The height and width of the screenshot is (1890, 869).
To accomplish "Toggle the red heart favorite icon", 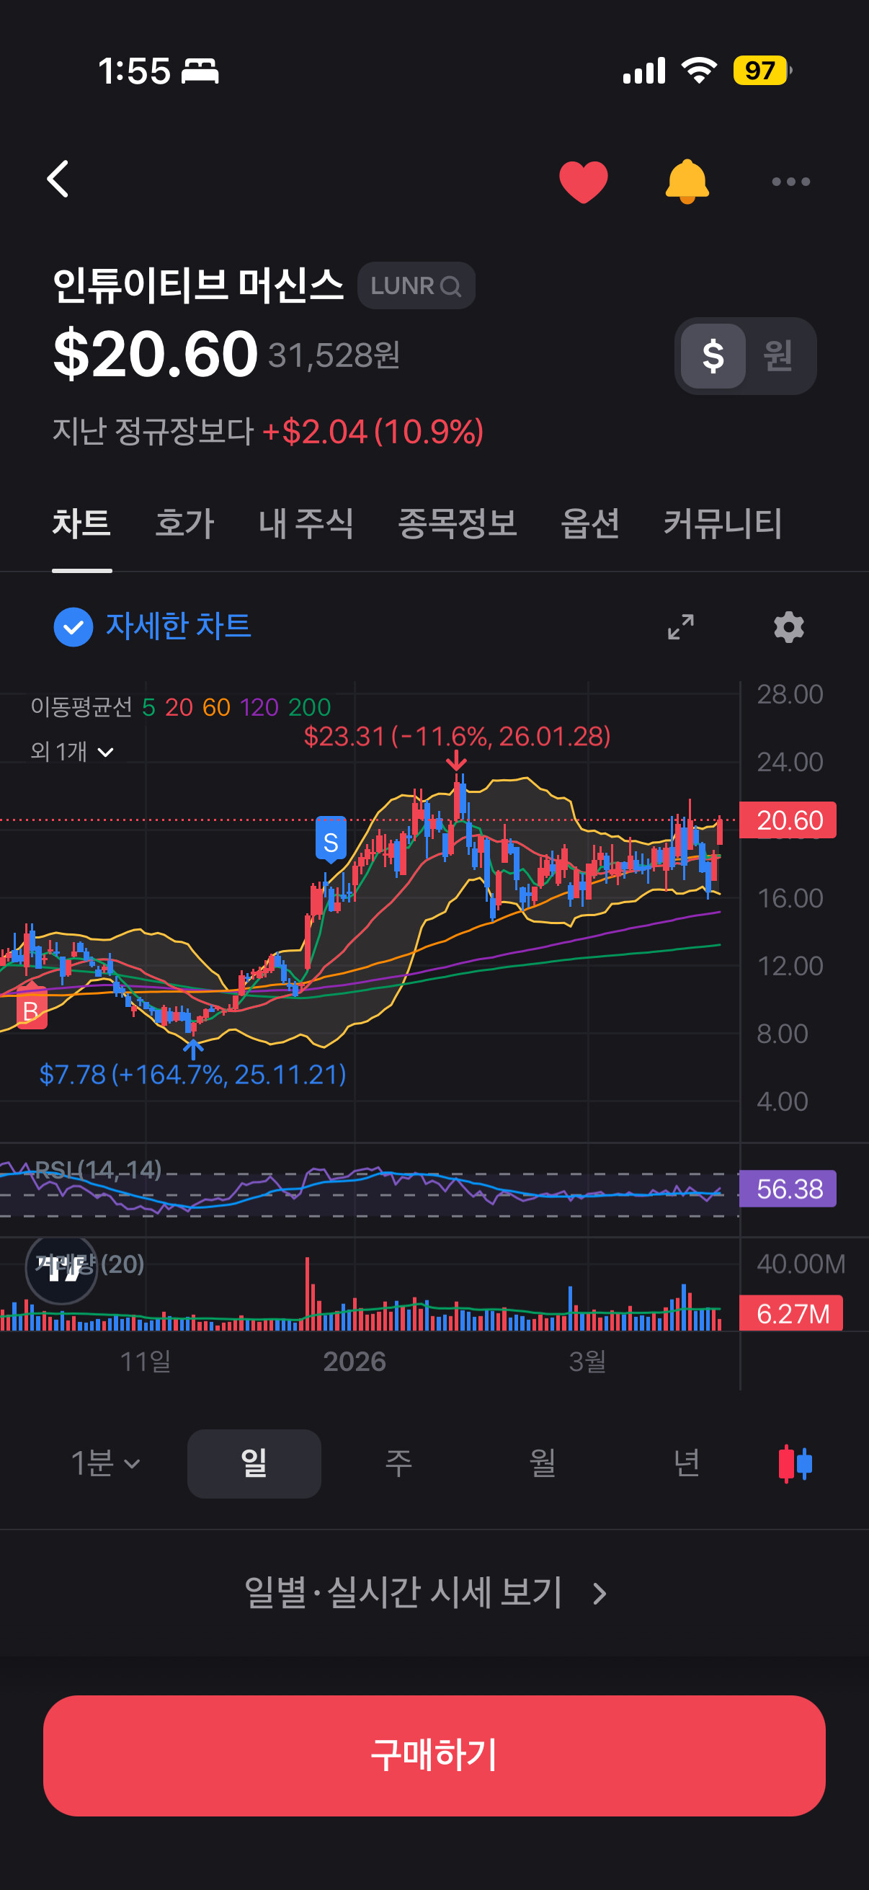I will (x=583, y=181).
